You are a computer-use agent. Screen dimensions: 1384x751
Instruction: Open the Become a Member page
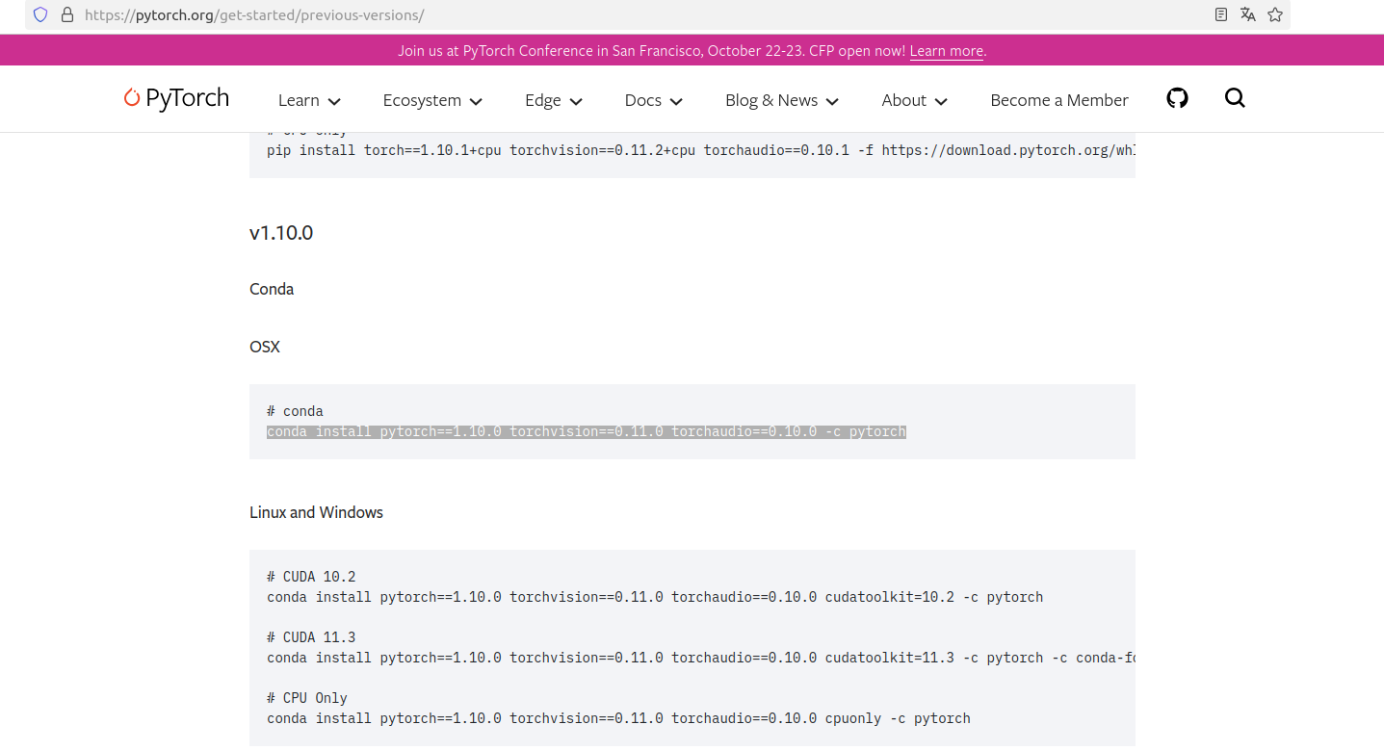pyautogui.click(x=1059, y=100)
